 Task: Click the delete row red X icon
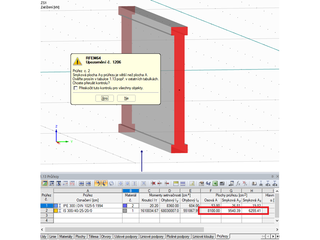153,184
